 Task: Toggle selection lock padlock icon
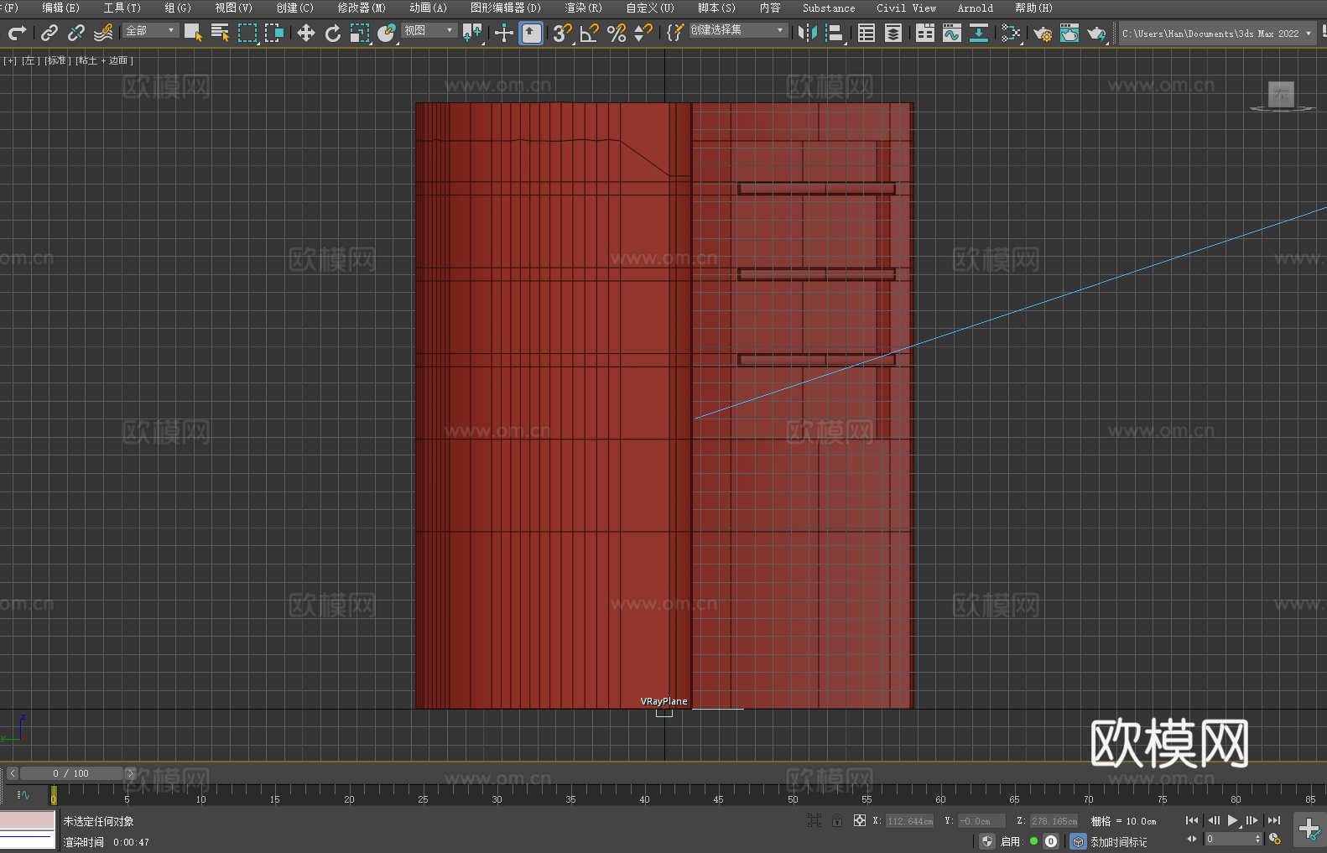[837, 820]
